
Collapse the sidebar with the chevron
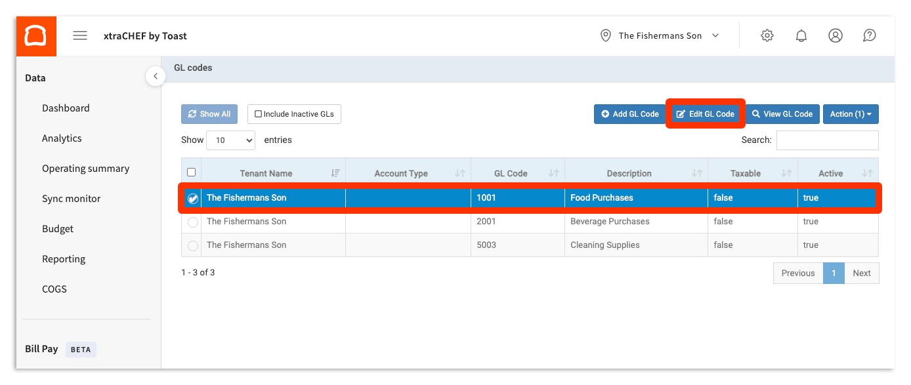click(156, 76)
